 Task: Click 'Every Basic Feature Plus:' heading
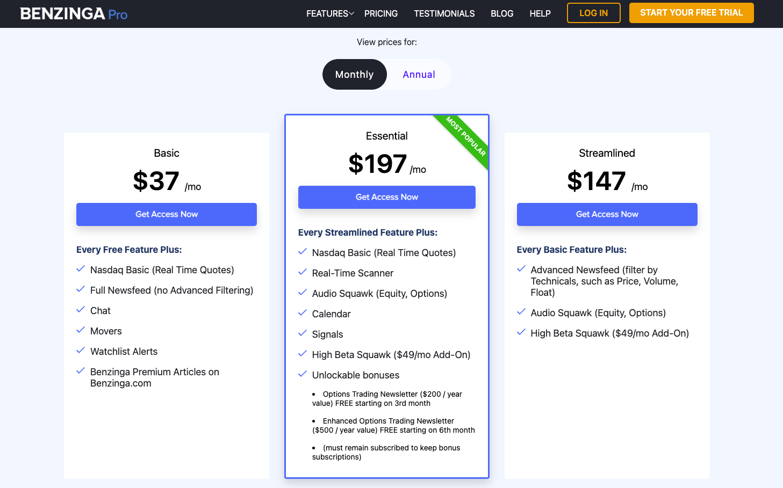click(x=572, y=250)
